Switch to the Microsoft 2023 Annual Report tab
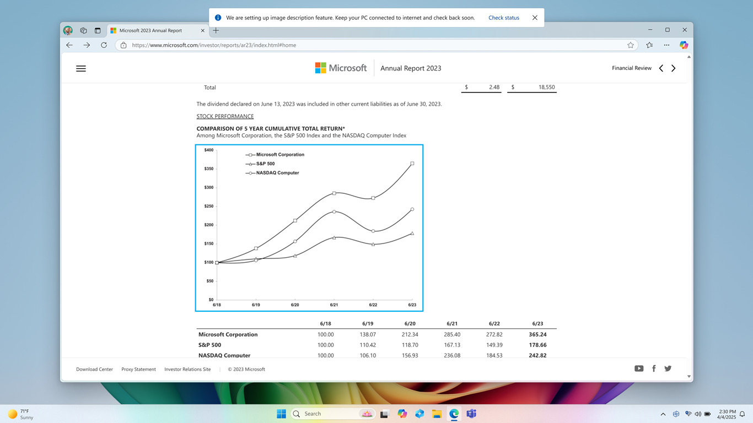The image size is (753, 423). [152, 30]
